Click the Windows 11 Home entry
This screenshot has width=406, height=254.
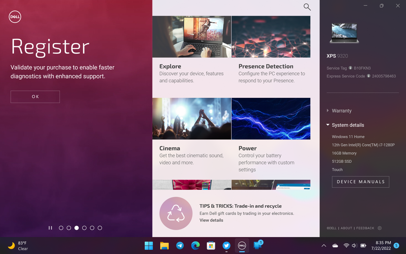[x=348, y=137]
